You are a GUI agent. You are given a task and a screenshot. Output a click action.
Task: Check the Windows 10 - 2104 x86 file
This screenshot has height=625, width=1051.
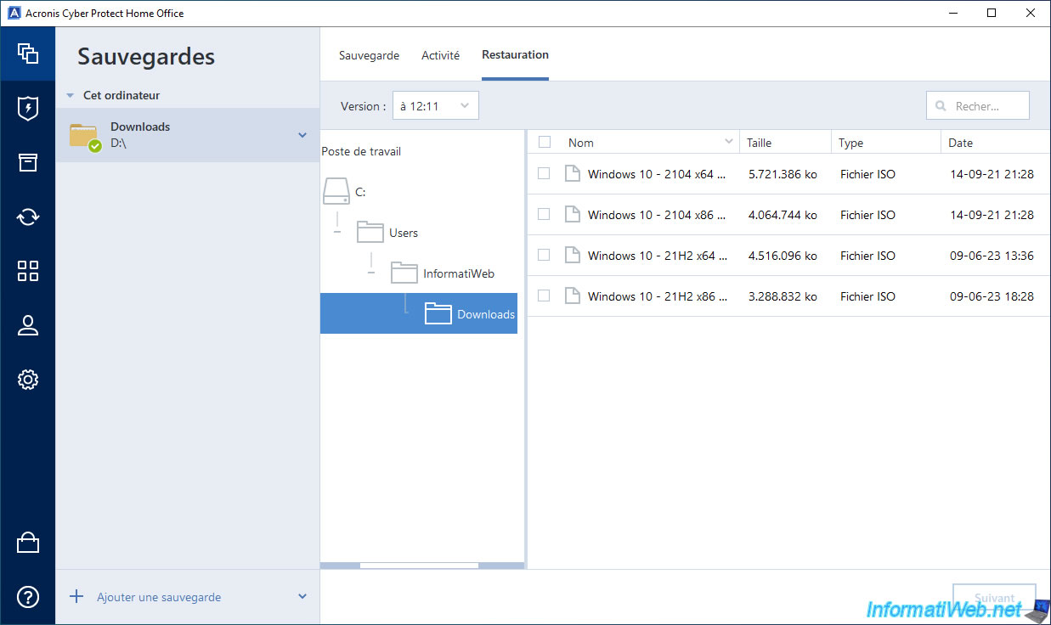(544, 214)
